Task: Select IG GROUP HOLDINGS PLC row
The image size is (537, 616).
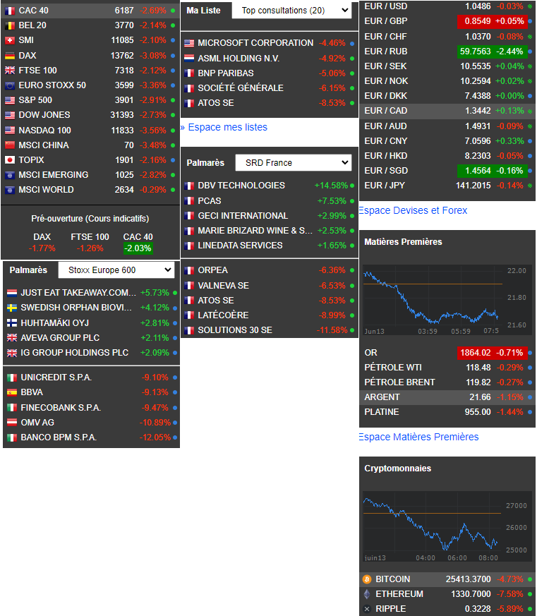Action: [x=91, y=353]
